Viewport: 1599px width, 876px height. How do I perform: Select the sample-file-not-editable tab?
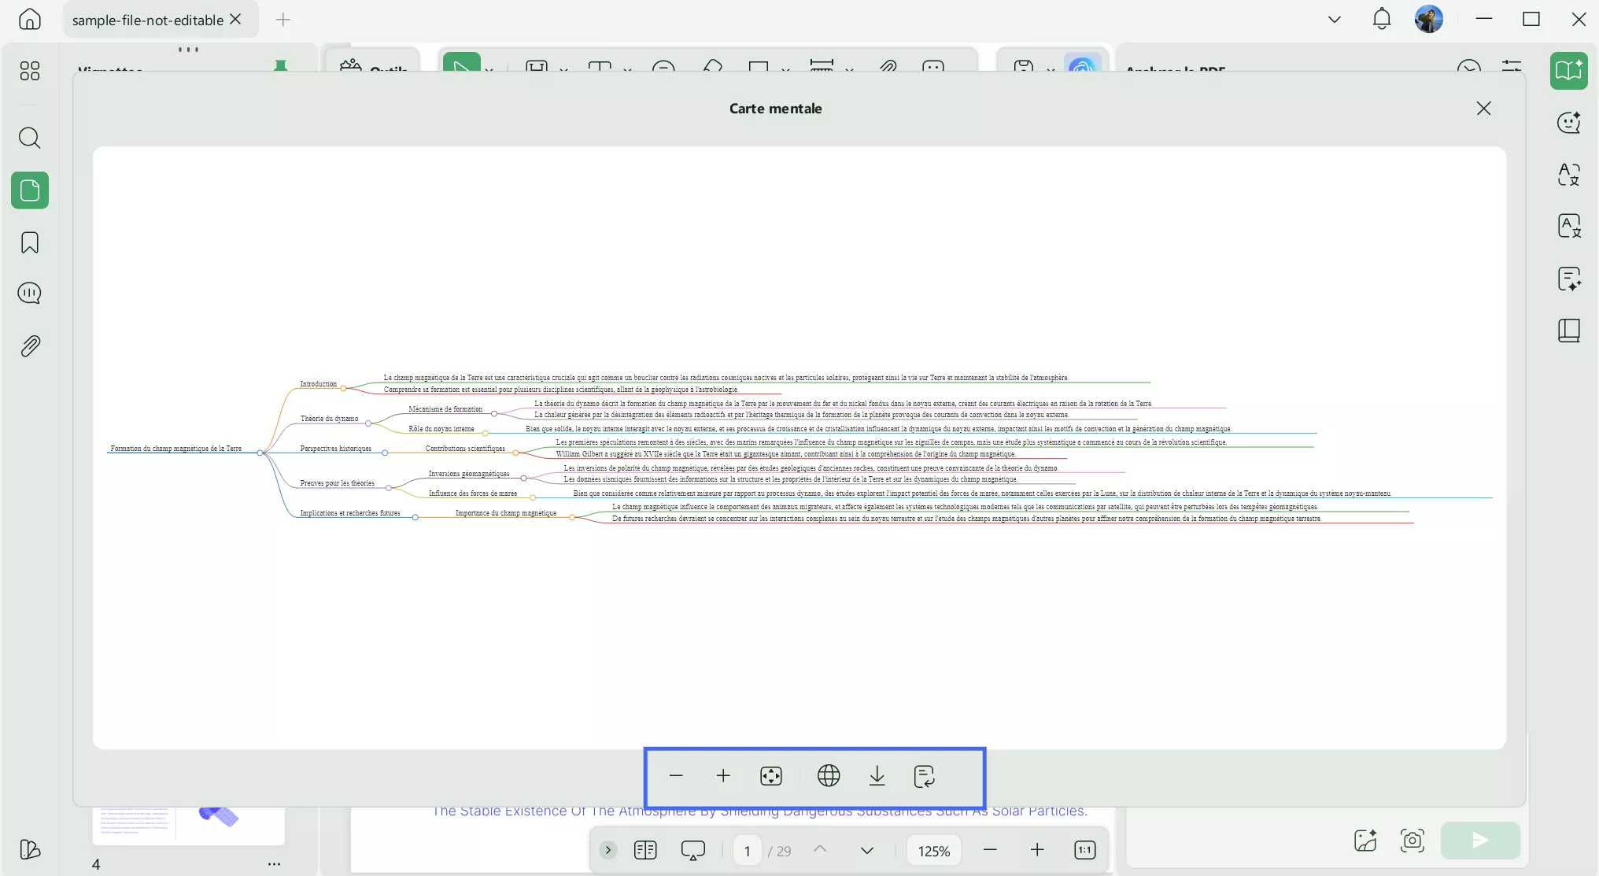click(x=148, y=20)
